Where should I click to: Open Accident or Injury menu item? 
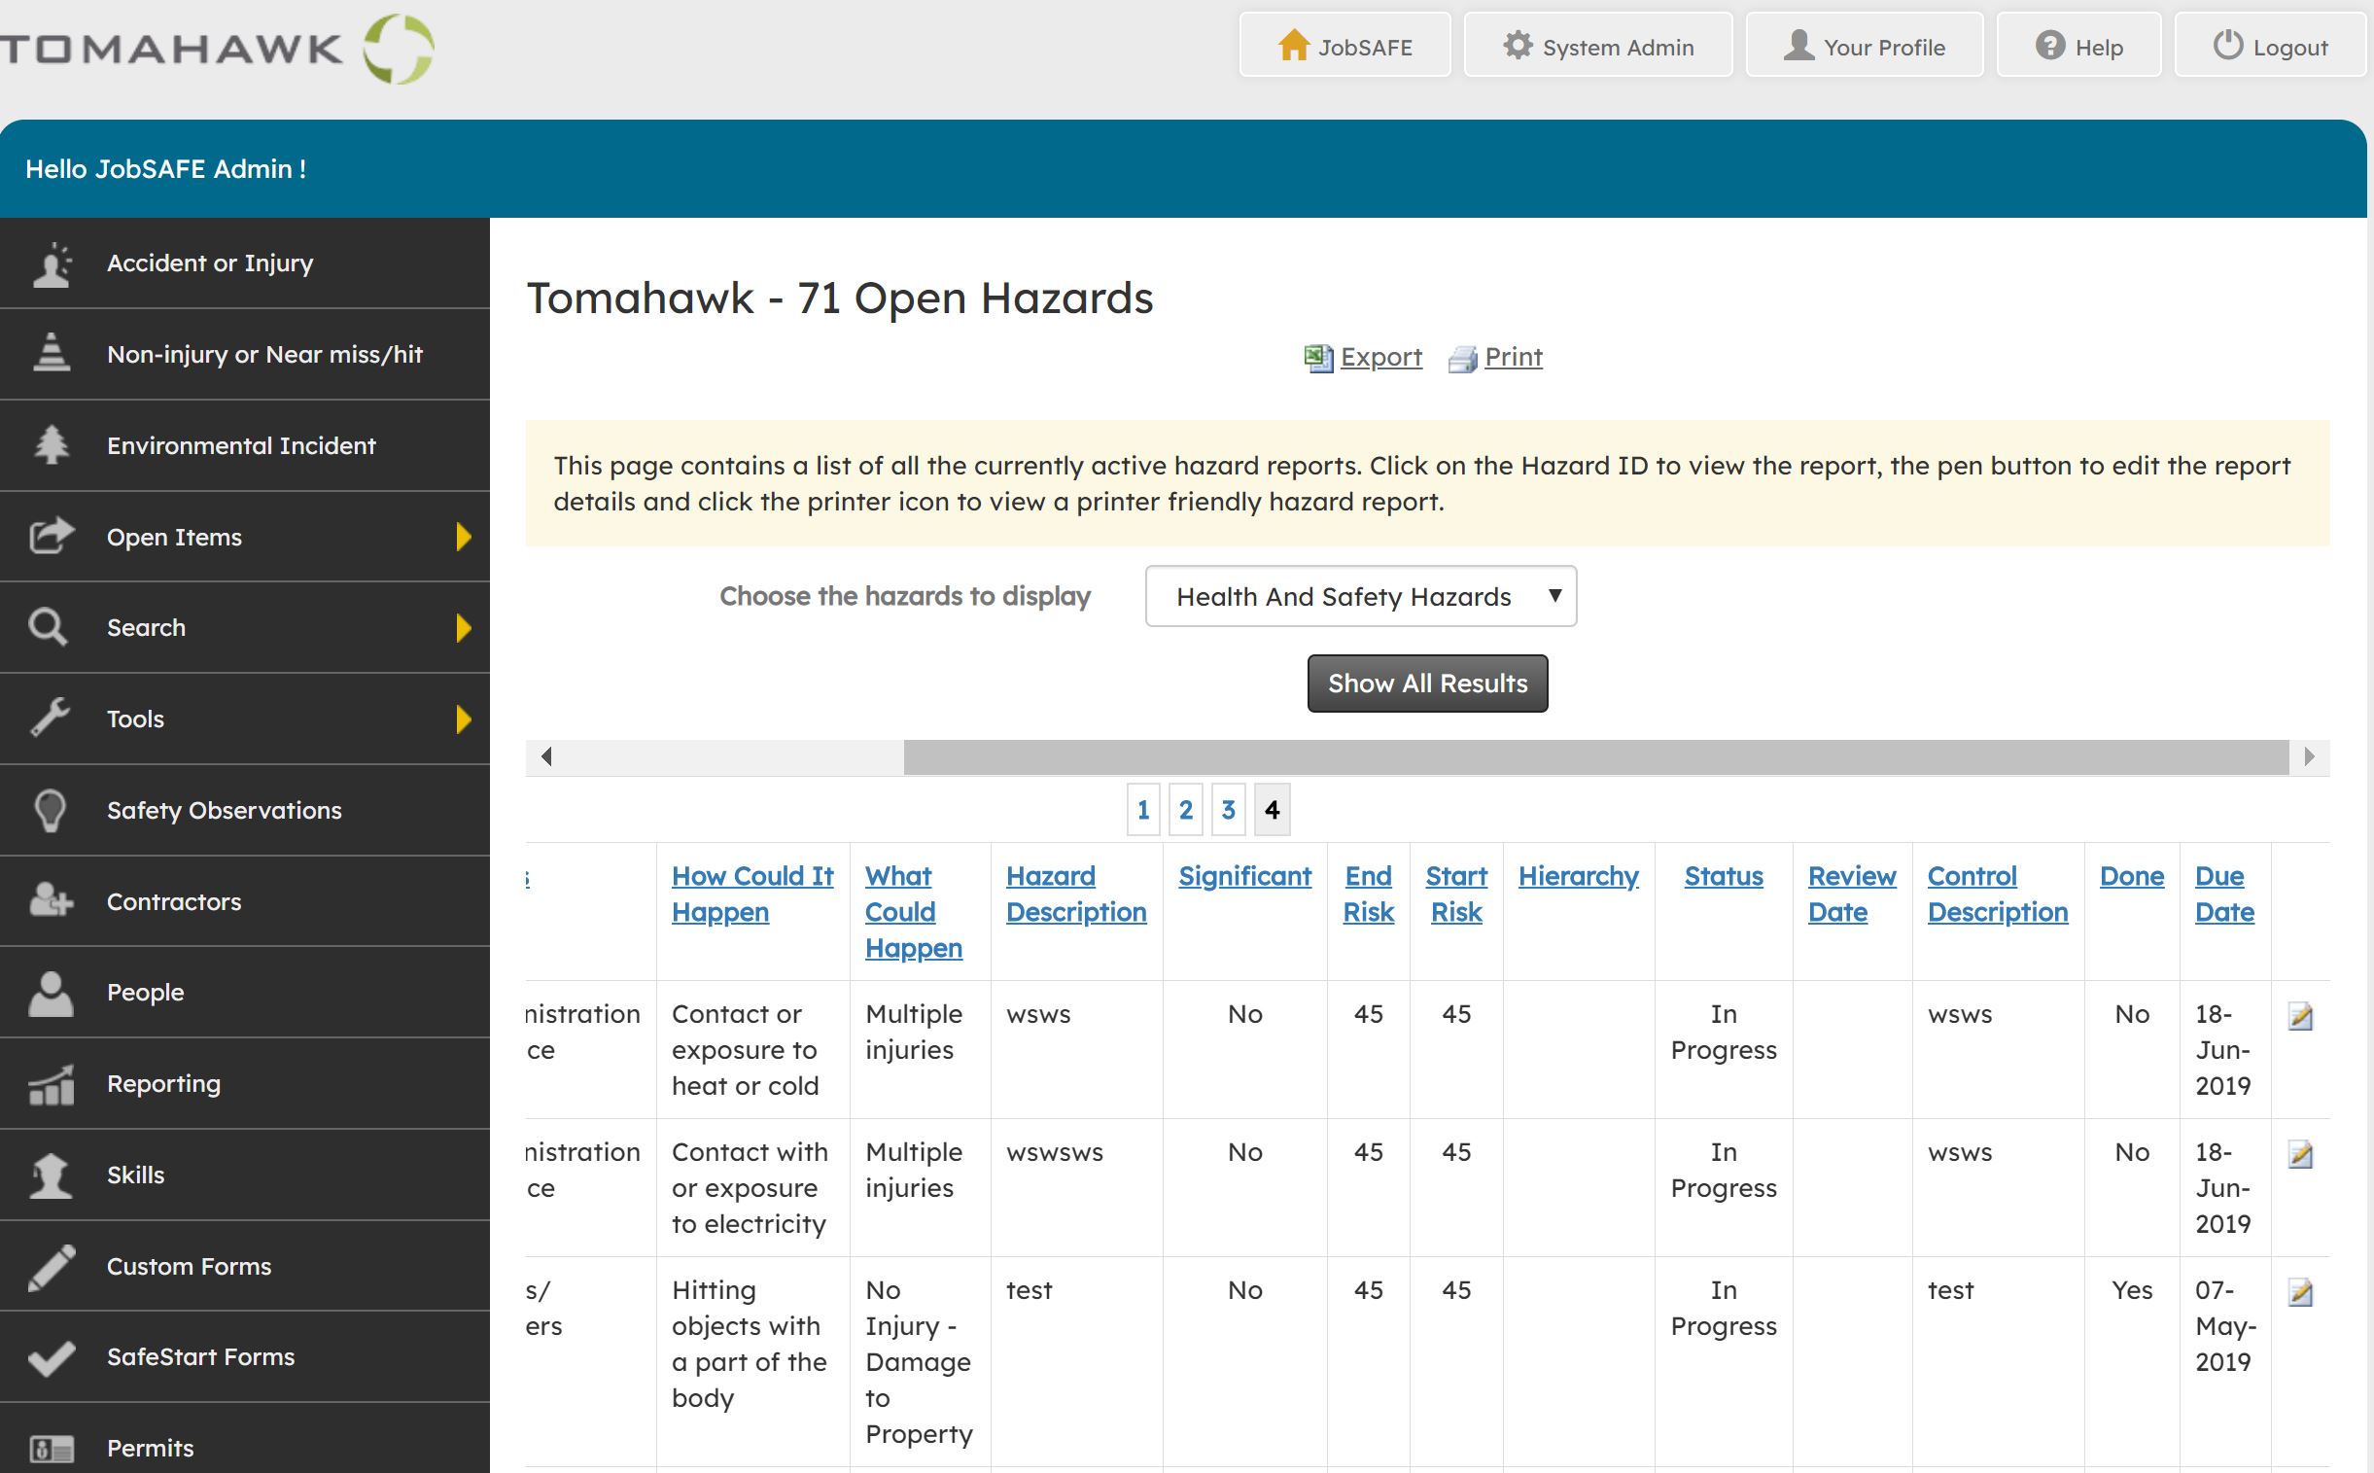tap(245, 263)
